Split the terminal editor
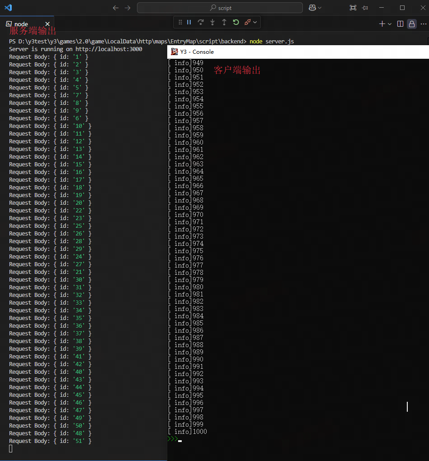Viewport: 429px width, 461px height. (400, 24)
